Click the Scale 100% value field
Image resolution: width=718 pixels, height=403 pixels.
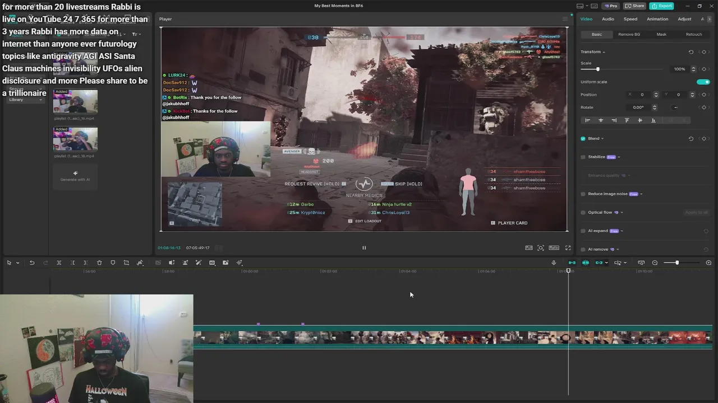click(679, 69)
